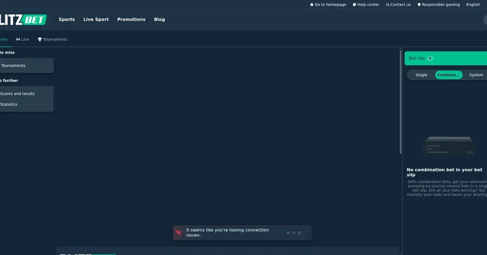Click the shield icon for Responsible gaming
Screen dimensions: 487x255
[419, 5]
